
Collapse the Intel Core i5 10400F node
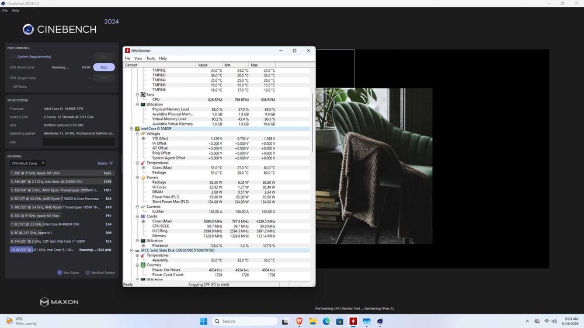132,128
